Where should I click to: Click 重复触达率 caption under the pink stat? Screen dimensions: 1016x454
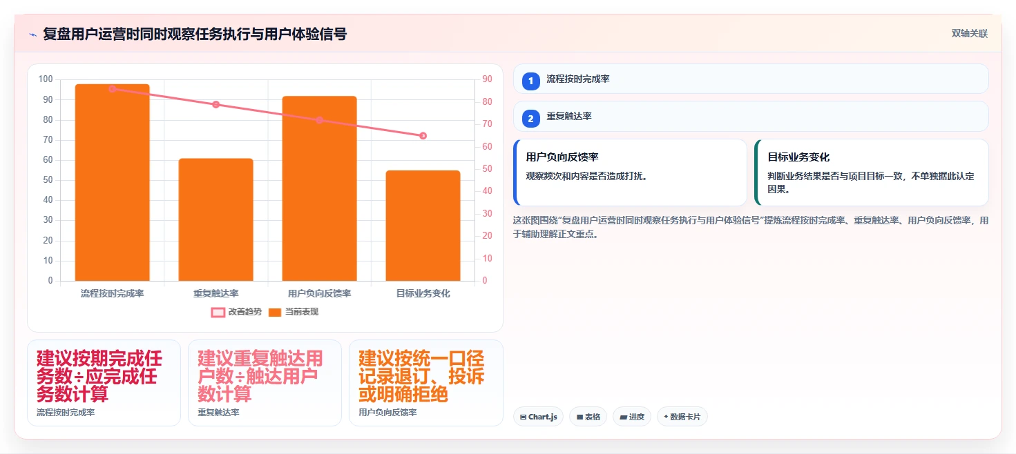coord(218,413)
